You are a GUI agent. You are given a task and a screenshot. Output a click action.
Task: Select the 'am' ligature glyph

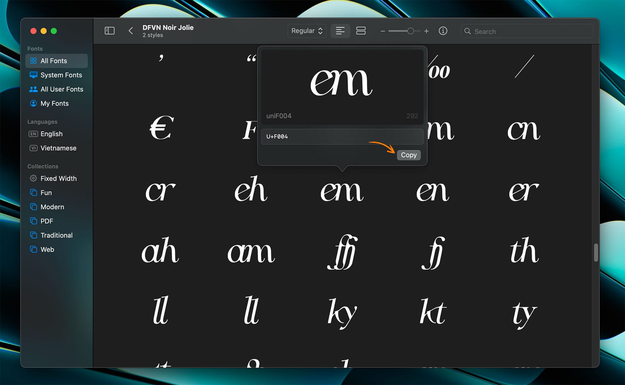point(251,252)
